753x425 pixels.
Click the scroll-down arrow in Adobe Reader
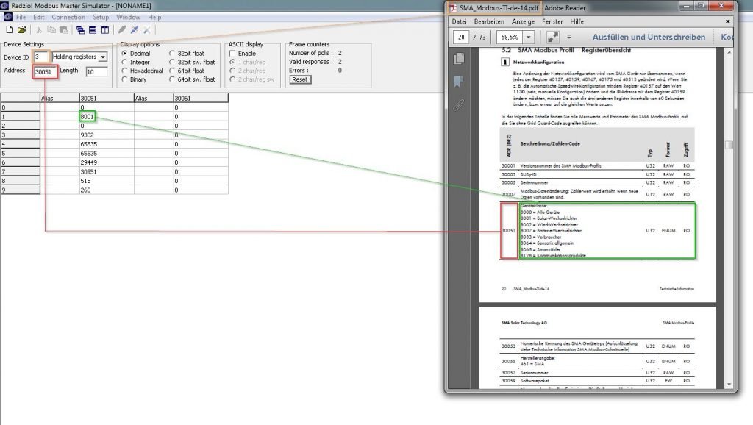[729, 384]
